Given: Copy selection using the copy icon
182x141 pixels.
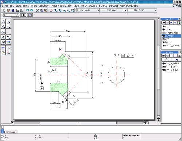Looking at the screenshot, I should click(x=41, y=10).
